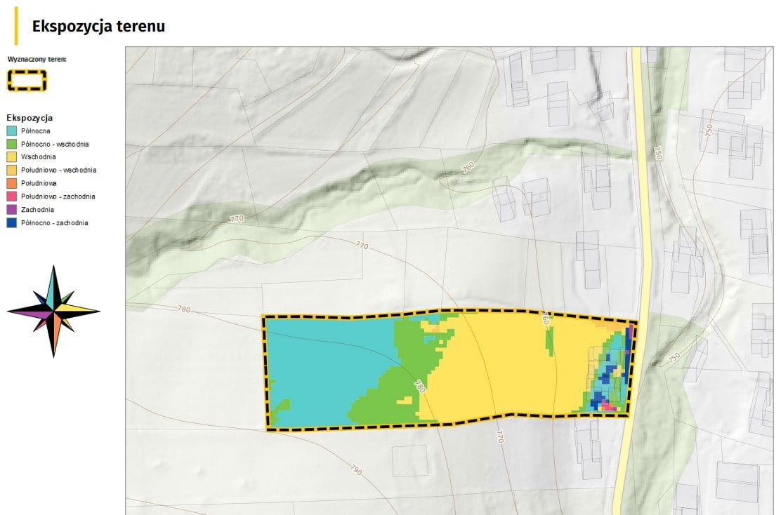Select the green Północno - wschodnia swatch
Viewport: 781px width, 515px height.
[12, 144]
